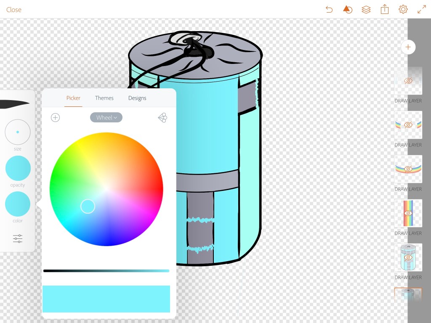This screenshot has width=431, height=323.
Task: Open the shapes tool icon
Action: 347,9
